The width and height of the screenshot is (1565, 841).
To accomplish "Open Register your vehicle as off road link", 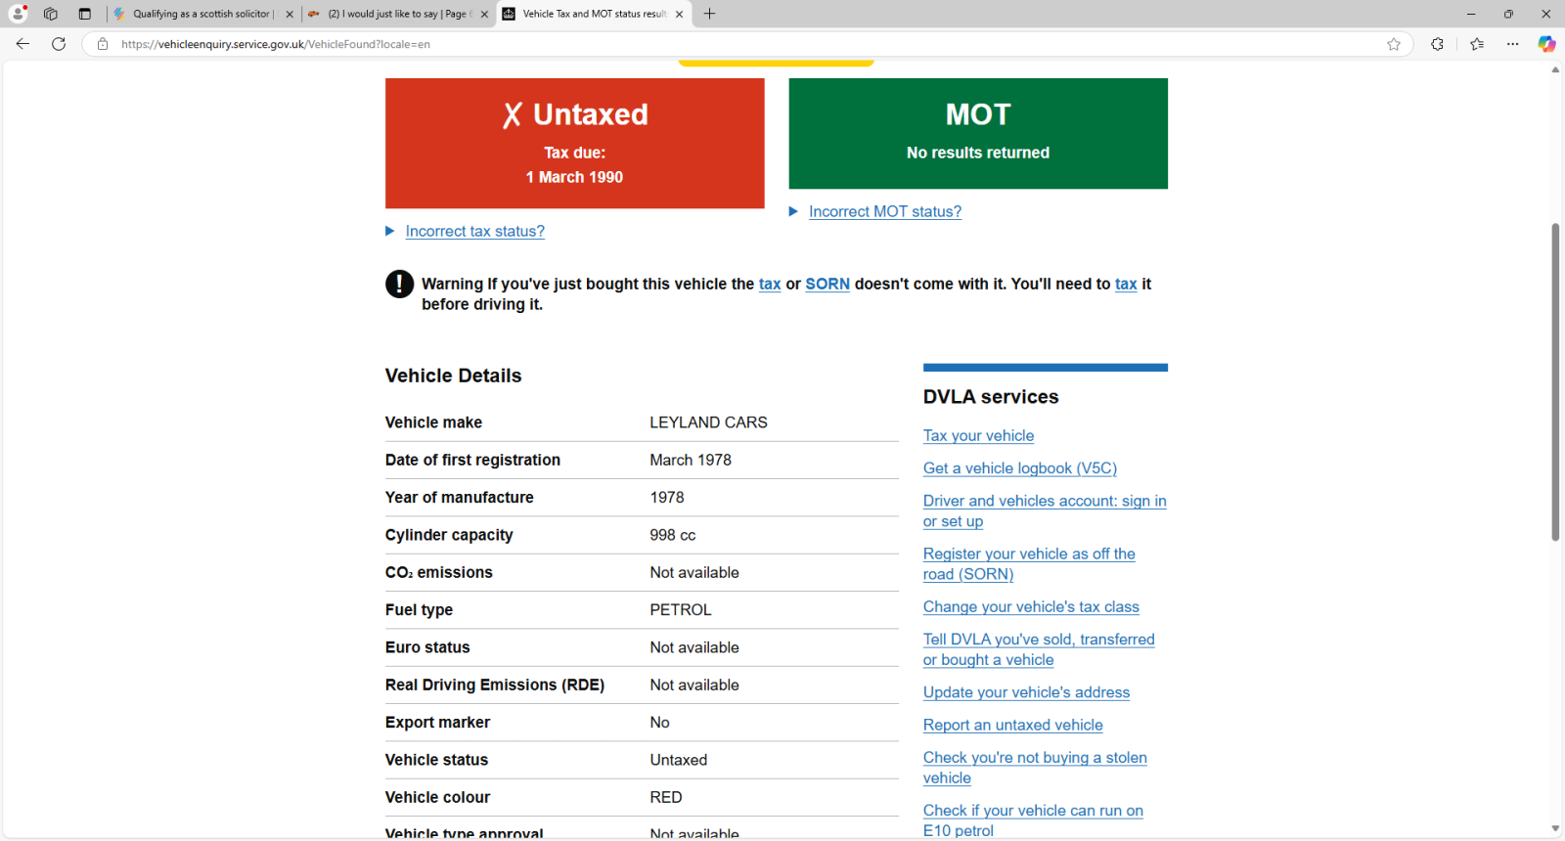I will 1029,564.
